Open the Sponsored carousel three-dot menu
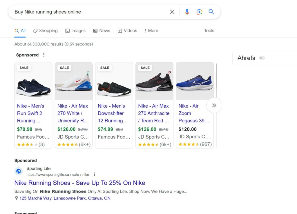The height and width of the screenshot is (214, 297). pos(44,55)
